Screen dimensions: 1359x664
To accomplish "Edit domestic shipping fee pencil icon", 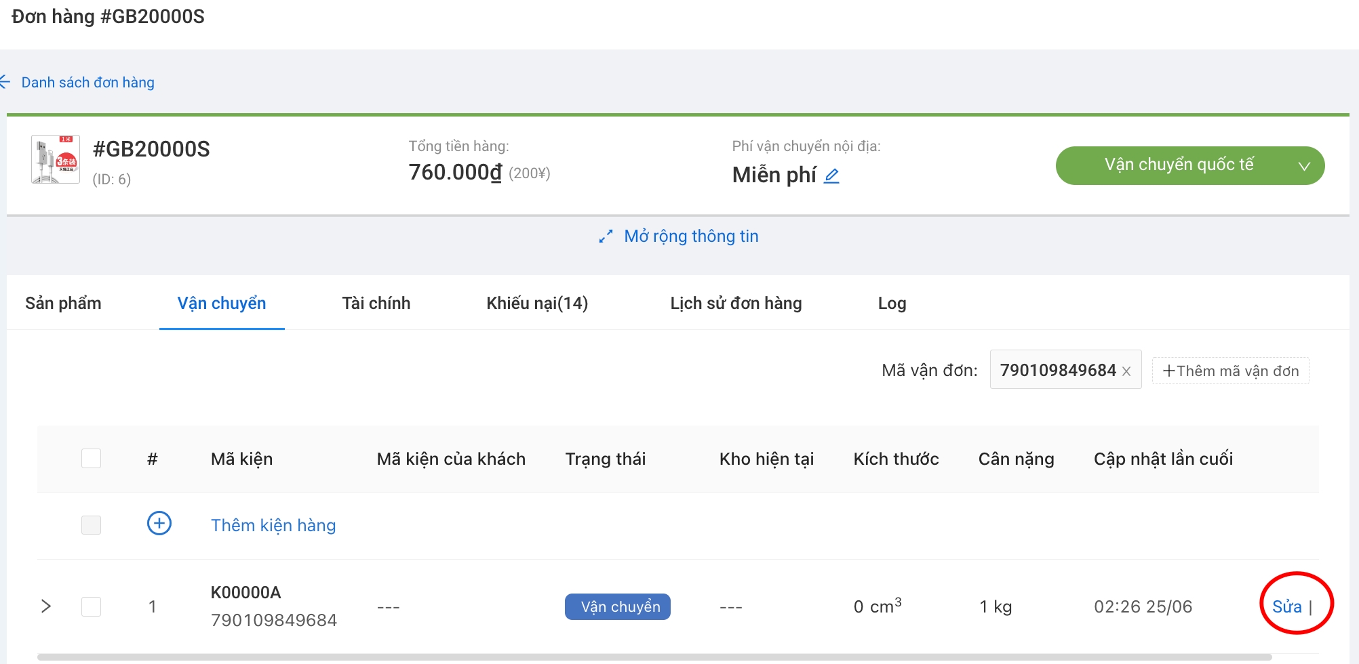I will tap(831, 176).
